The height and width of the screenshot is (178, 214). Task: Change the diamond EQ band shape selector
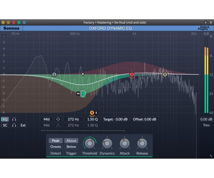coord(58,119)
